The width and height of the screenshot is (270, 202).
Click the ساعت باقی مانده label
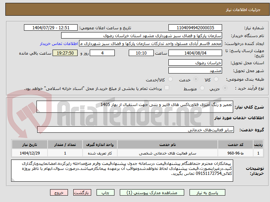pyautogui.click(x=35, y=53)
